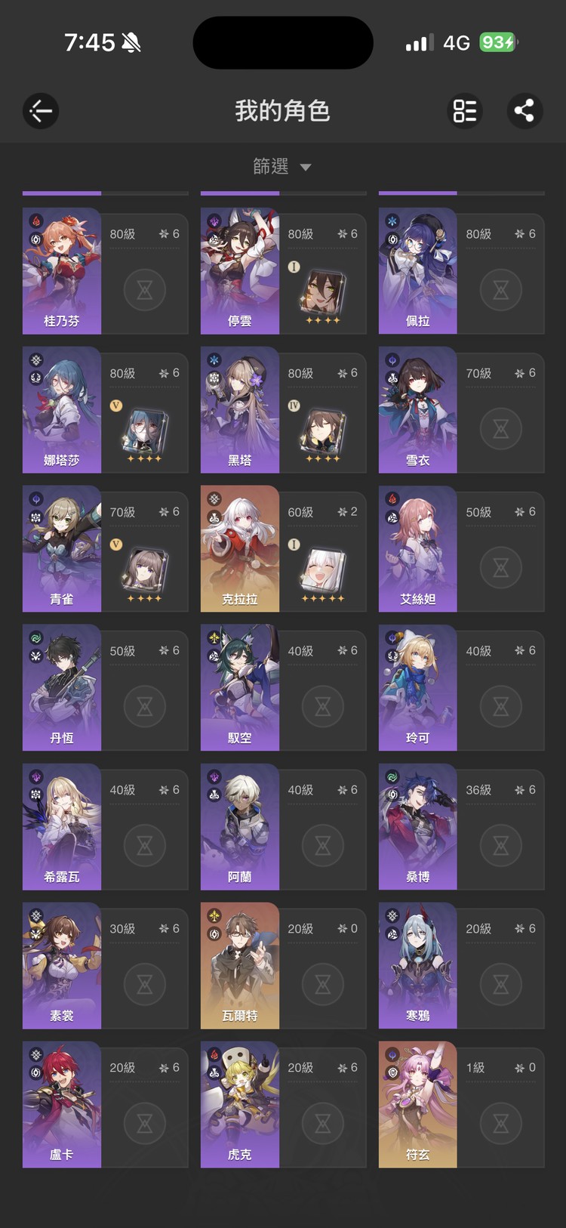Select the 雪衣 character card

(461, 410)
